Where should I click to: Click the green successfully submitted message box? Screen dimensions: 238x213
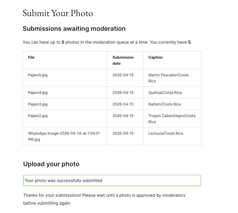coord(112,180)
